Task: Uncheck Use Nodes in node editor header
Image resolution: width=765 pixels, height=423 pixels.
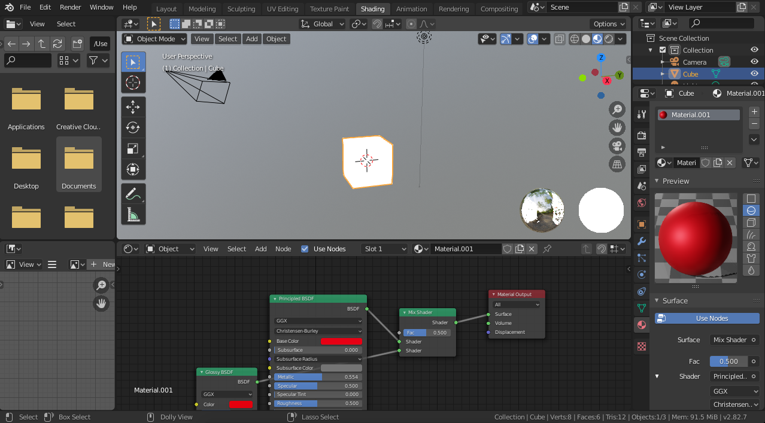Action: click(305, 249)
